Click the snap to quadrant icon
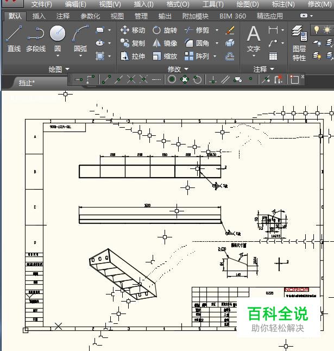Viewport: 334px width, 351px height. pyautogui.click(x=185, y=79)
